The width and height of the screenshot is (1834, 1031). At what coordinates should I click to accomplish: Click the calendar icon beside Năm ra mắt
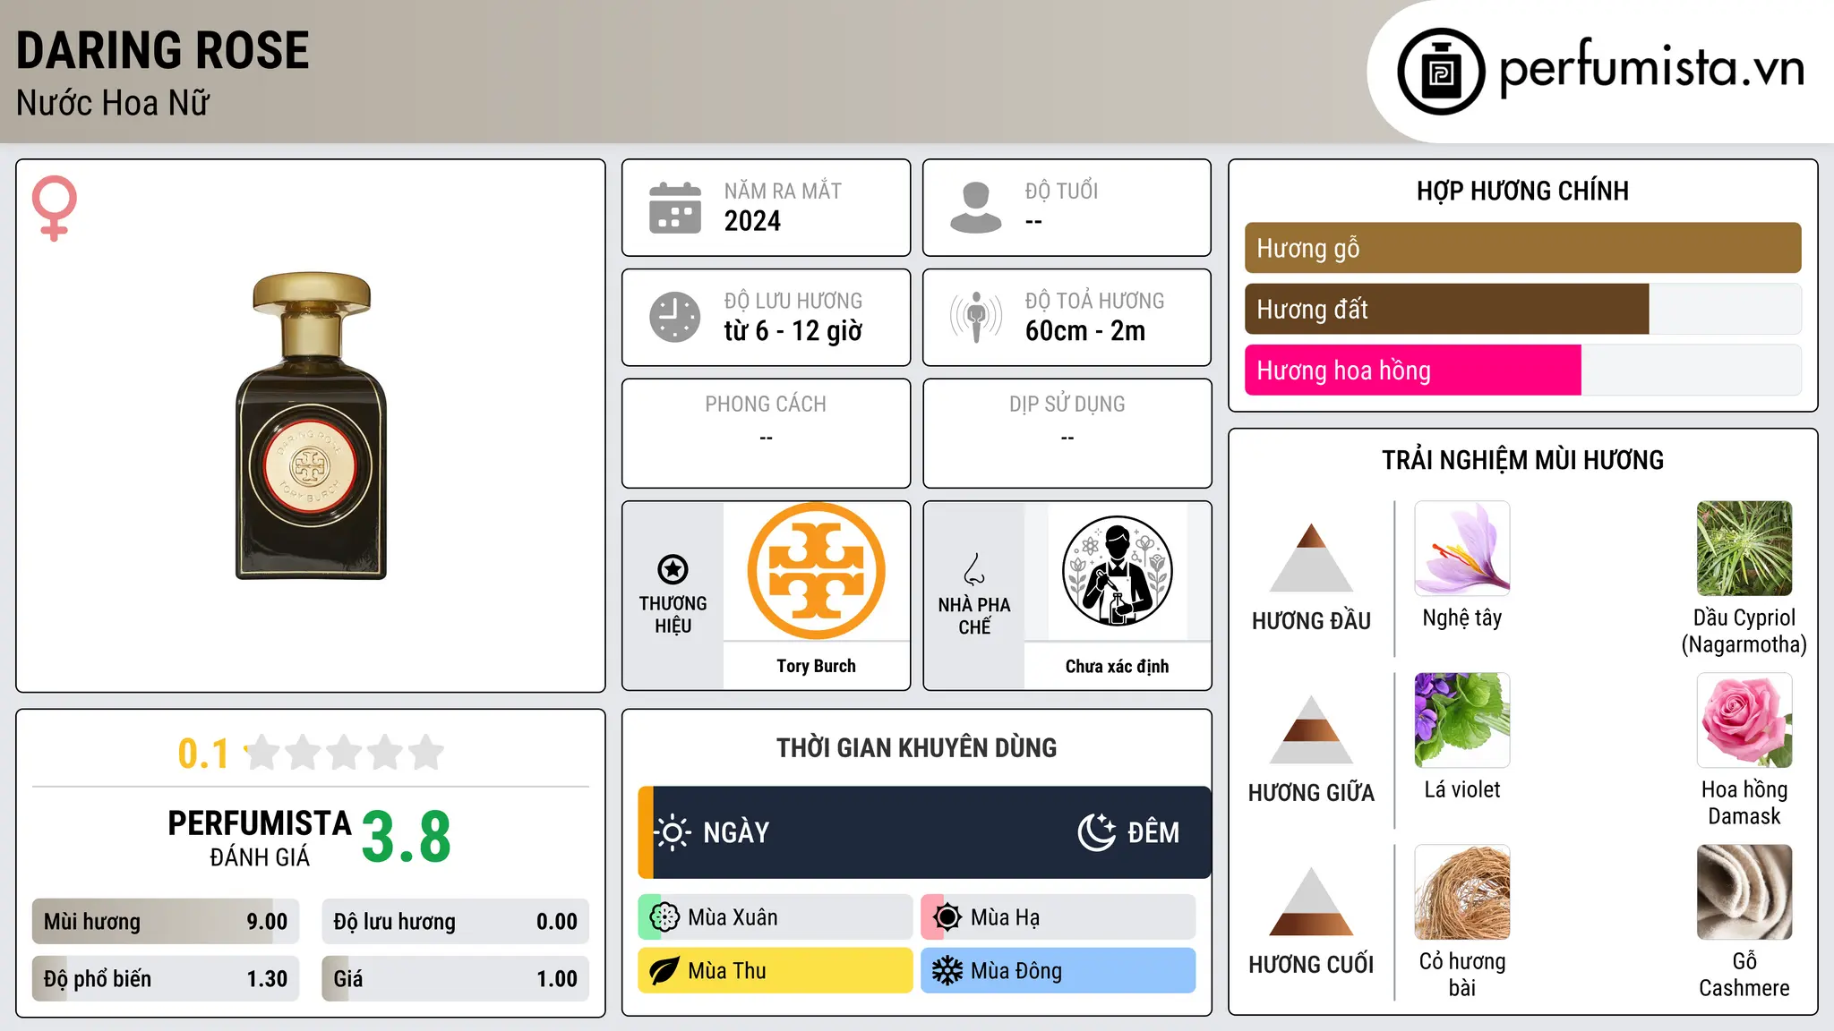675,208
